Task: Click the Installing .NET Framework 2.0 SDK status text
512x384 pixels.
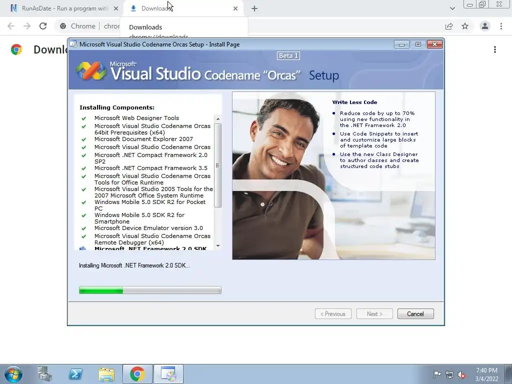Action: coord(134,265)
